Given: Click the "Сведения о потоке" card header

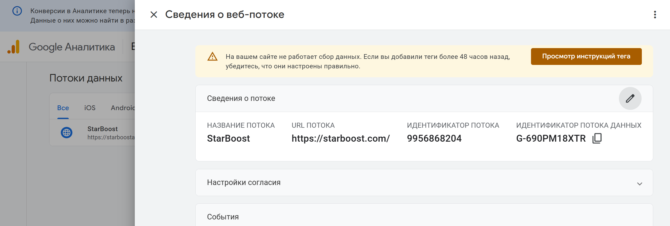Looking at the screenshot, I should tap(241, 99).
